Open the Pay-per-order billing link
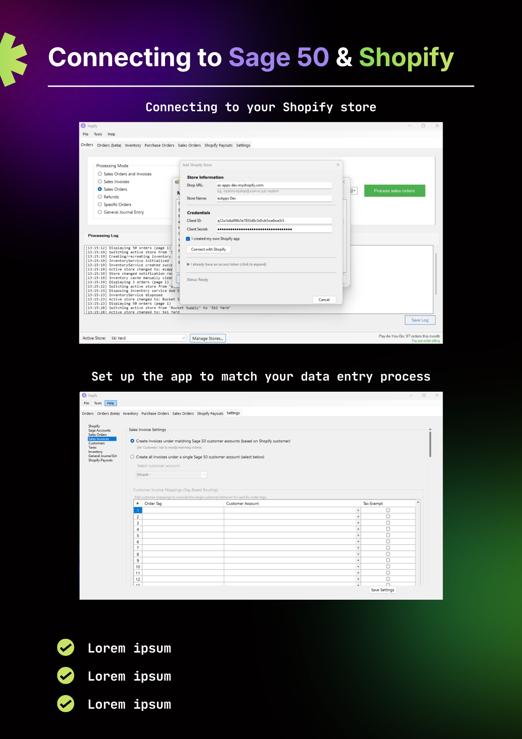Screen dimensions: 522x739 click(426, 341)
